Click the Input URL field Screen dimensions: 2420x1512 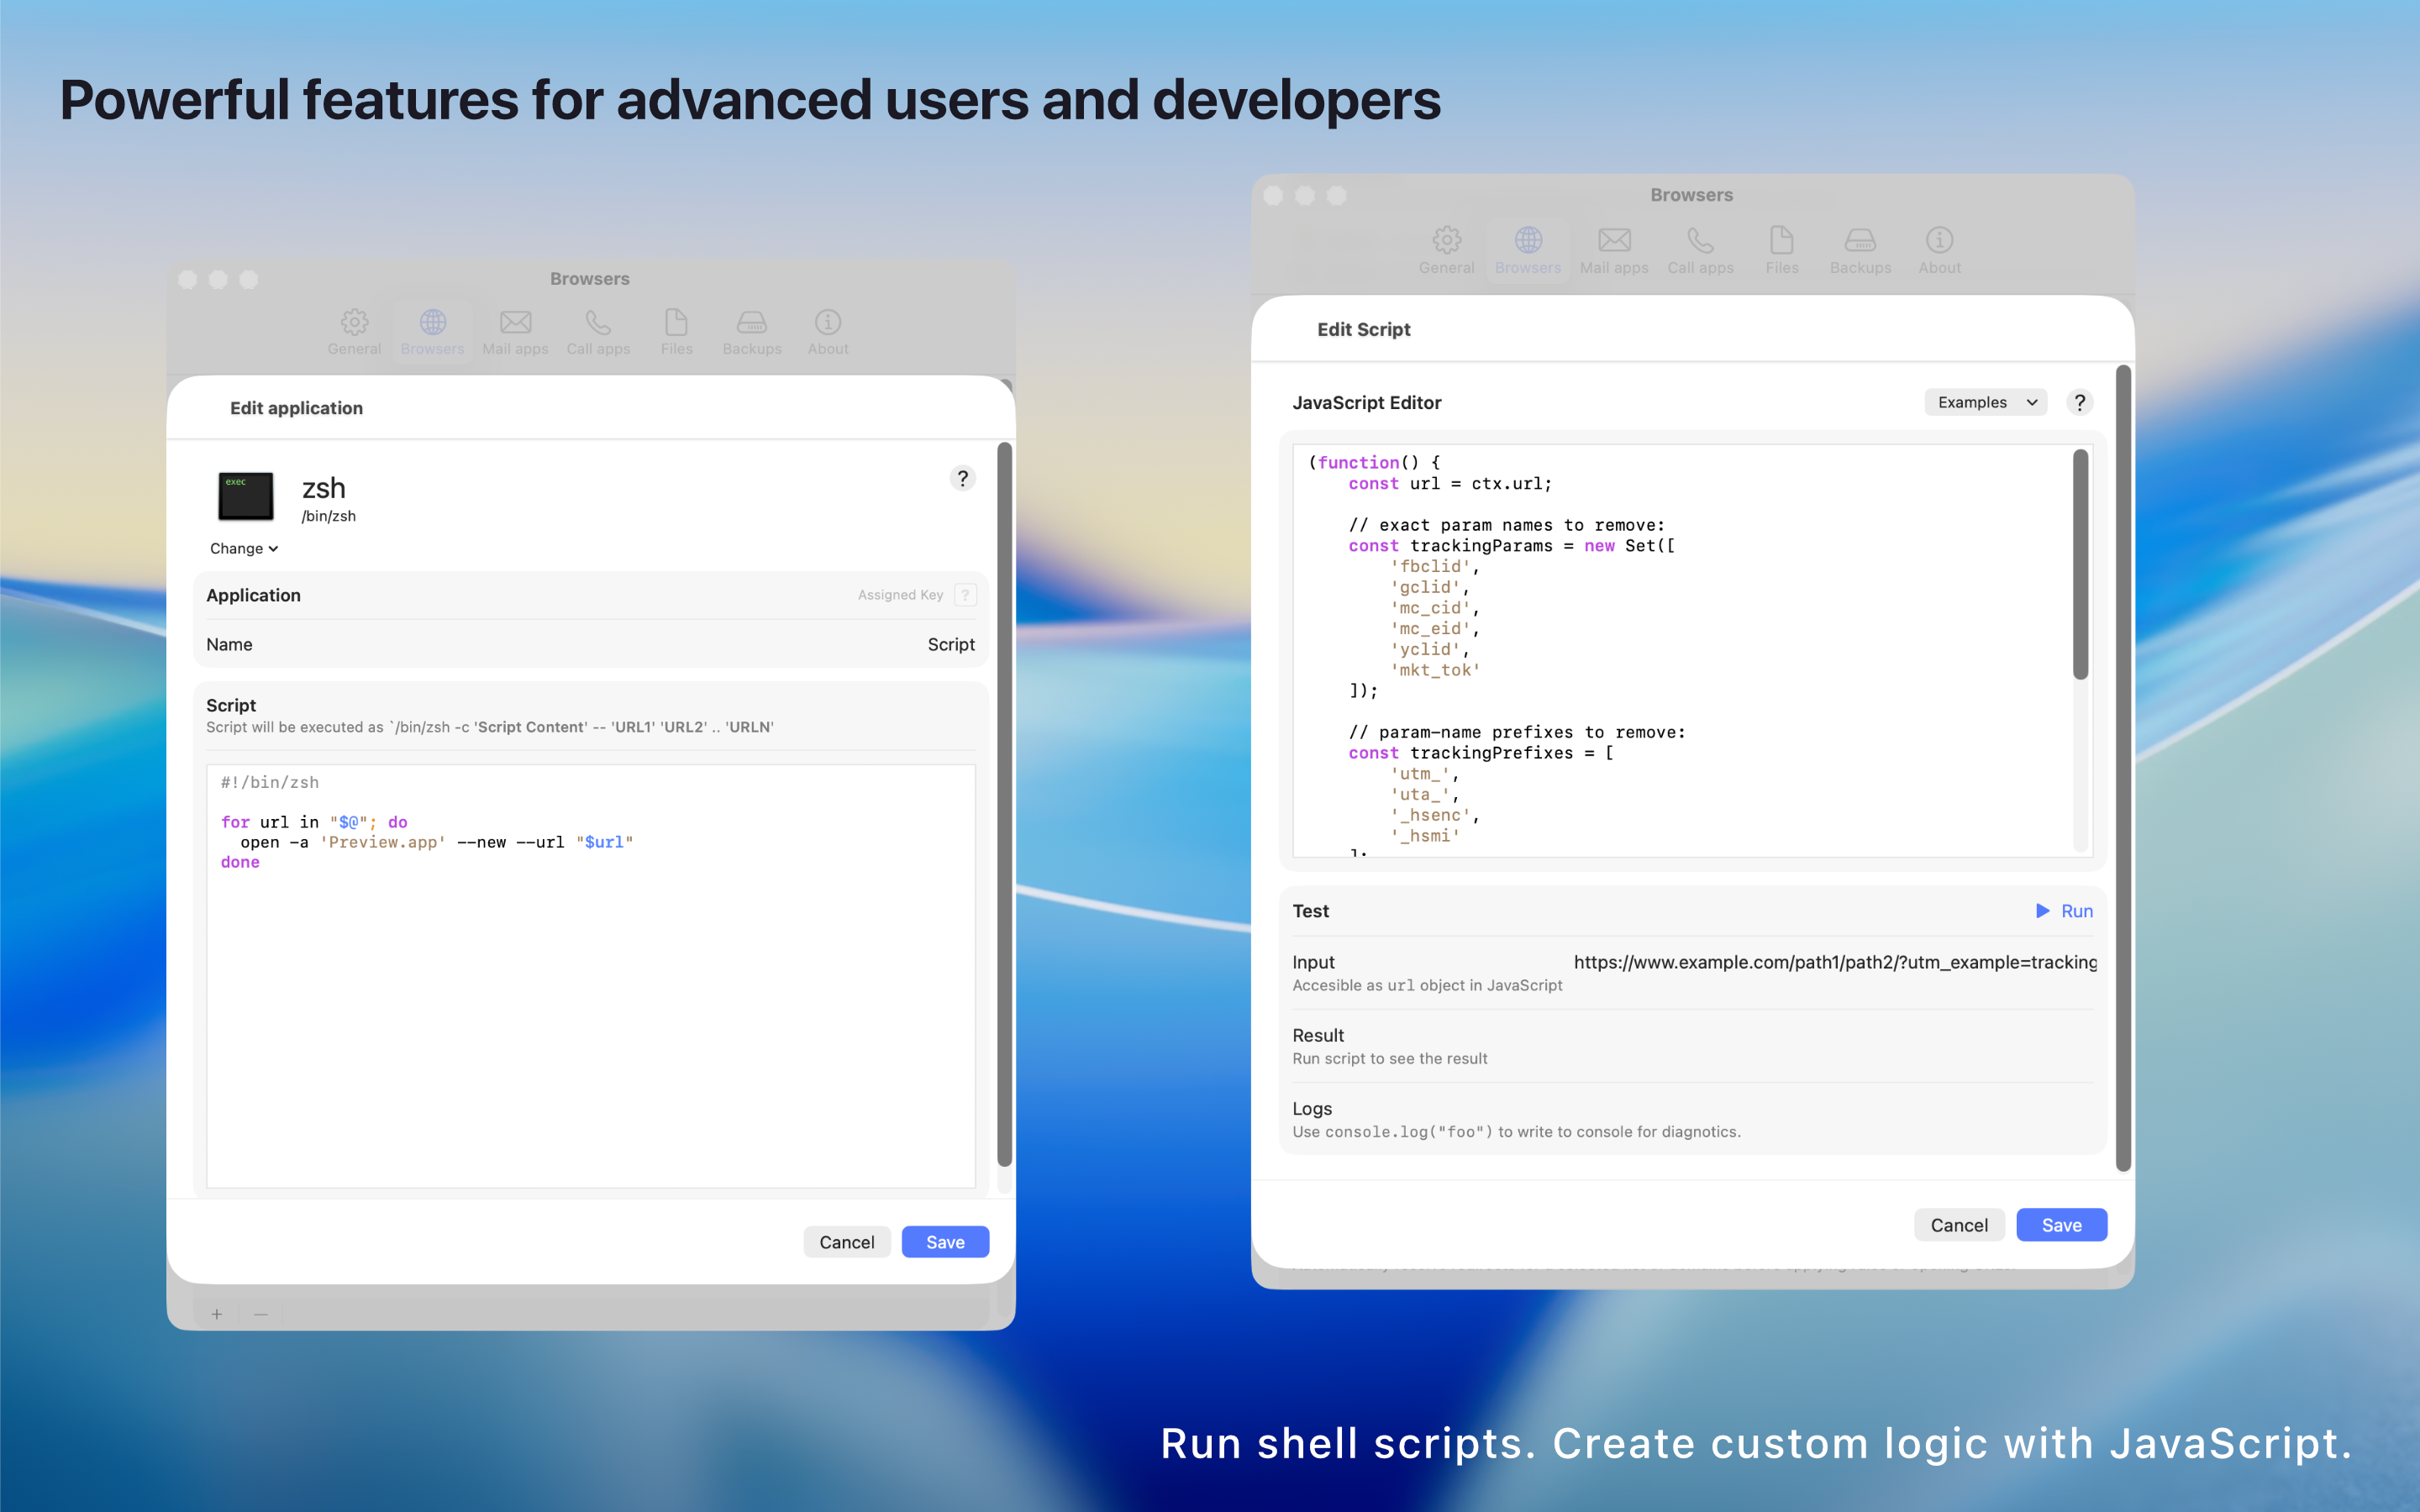click(1835, 962)
